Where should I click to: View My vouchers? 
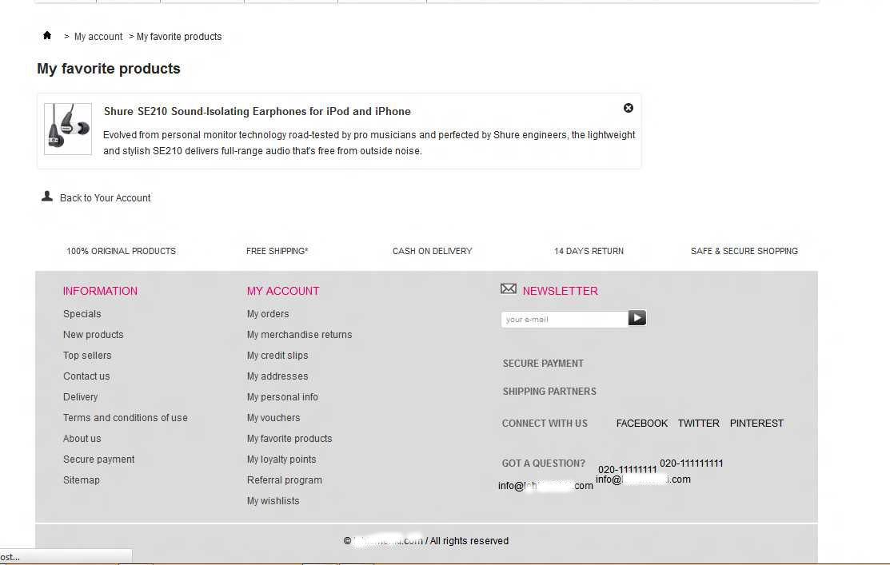point(273,418)
